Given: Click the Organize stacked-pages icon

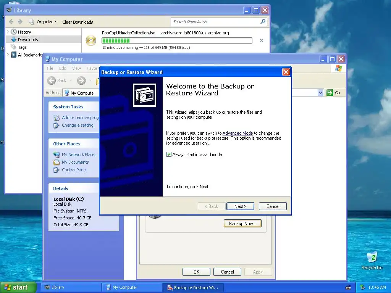Looking at the screenshot, I should (x=31, y=22).
